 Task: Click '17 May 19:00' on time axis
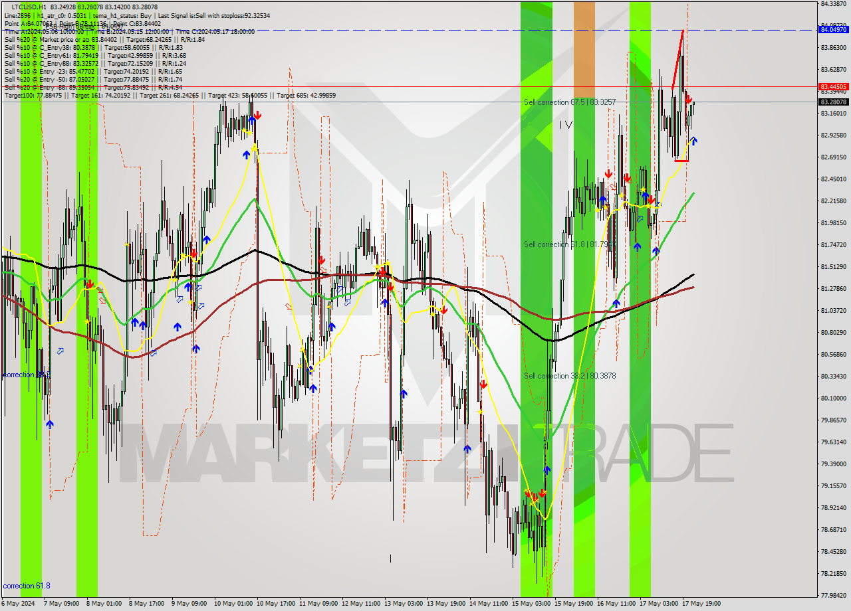(701, 604)
